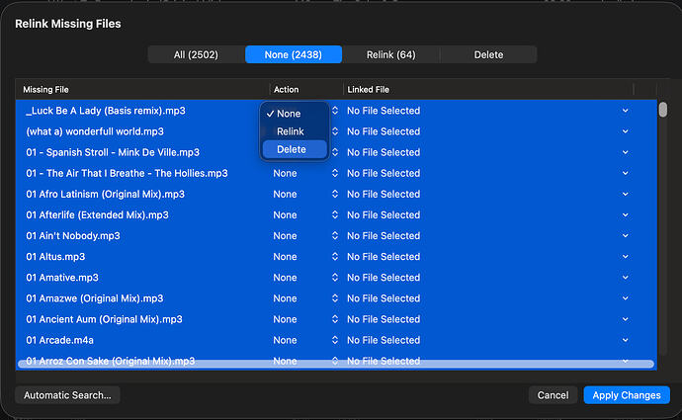Screen dimensions: 682x420
Task: Expand linked file chevron for 01 Ain't Nobody
Action: (625, 235)
